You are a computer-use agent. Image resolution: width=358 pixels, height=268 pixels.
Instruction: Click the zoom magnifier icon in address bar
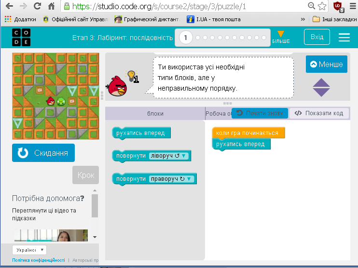pyautogui.click(x=311, y=6)
